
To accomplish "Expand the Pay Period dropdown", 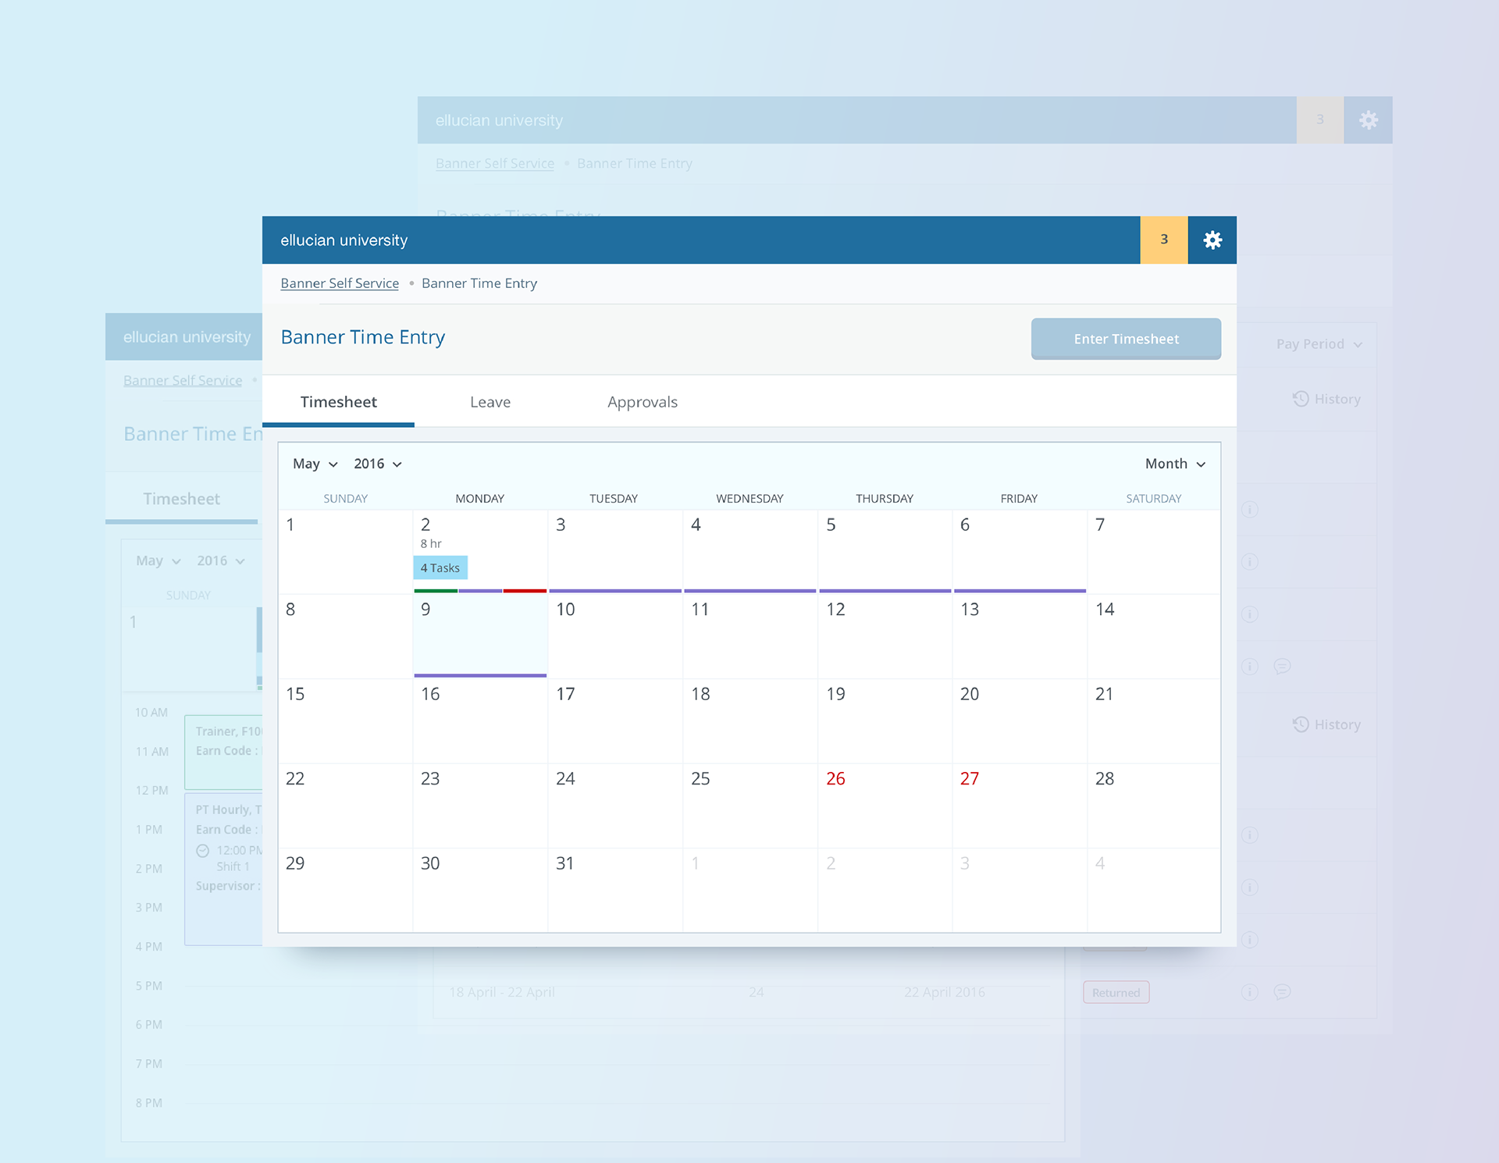I will (1319, 344).
